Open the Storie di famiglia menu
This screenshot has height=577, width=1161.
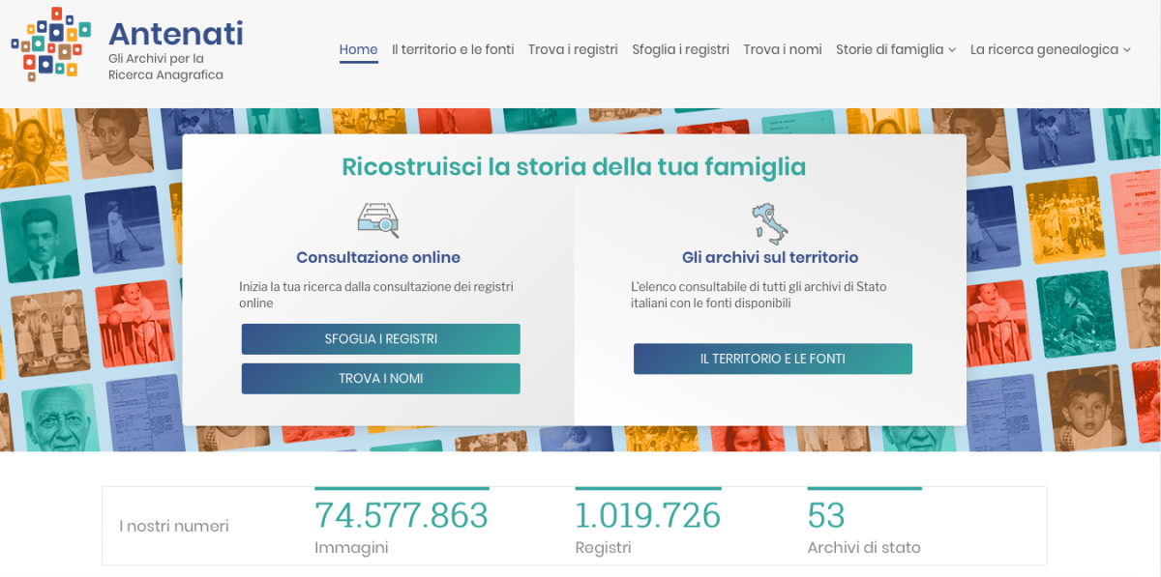point(890,49)
